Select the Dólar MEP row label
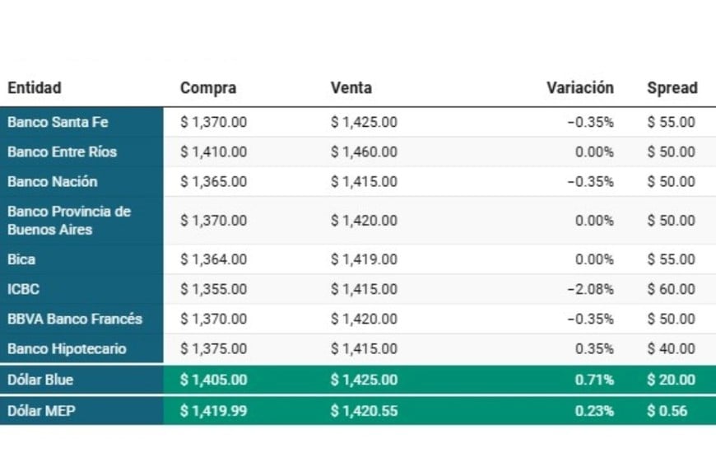The height and width of the screenshot is (476, 716). 40,410
